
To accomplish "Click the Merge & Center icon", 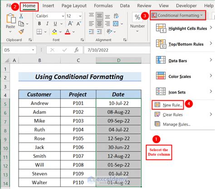I will [116, 24].
